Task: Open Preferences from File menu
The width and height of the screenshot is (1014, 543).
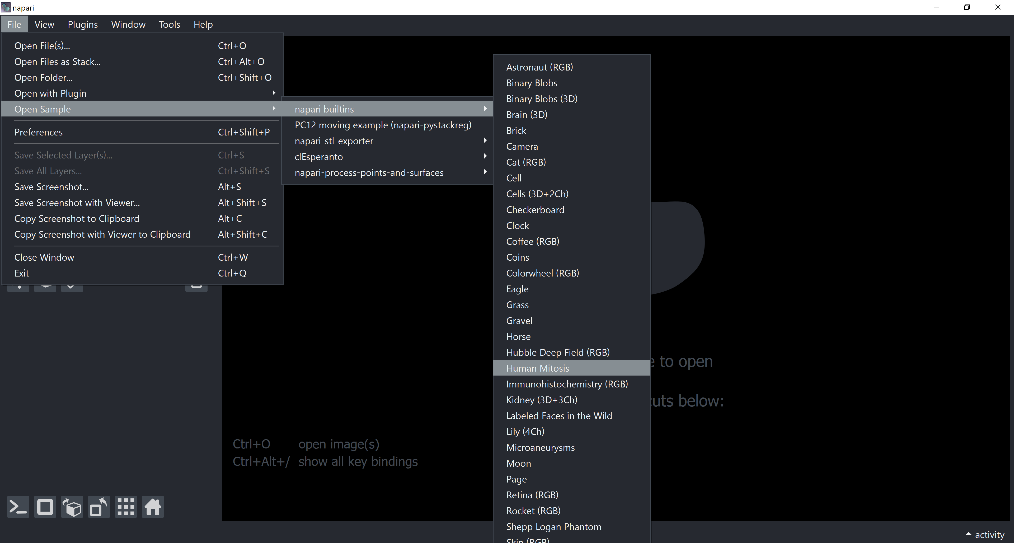Action: pos(142,132)
